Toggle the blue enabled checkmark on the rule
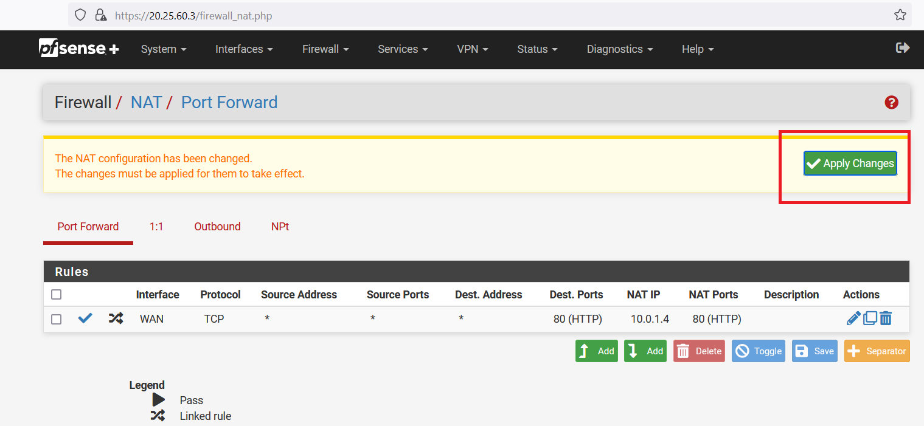Viewport: 924px width, 426px height. 85,318
